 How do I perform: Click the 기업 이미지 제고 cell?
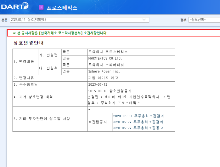click(131, 78)
